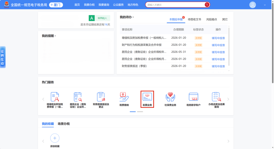Expand the user account dropdown arrow

coord(265,5)
